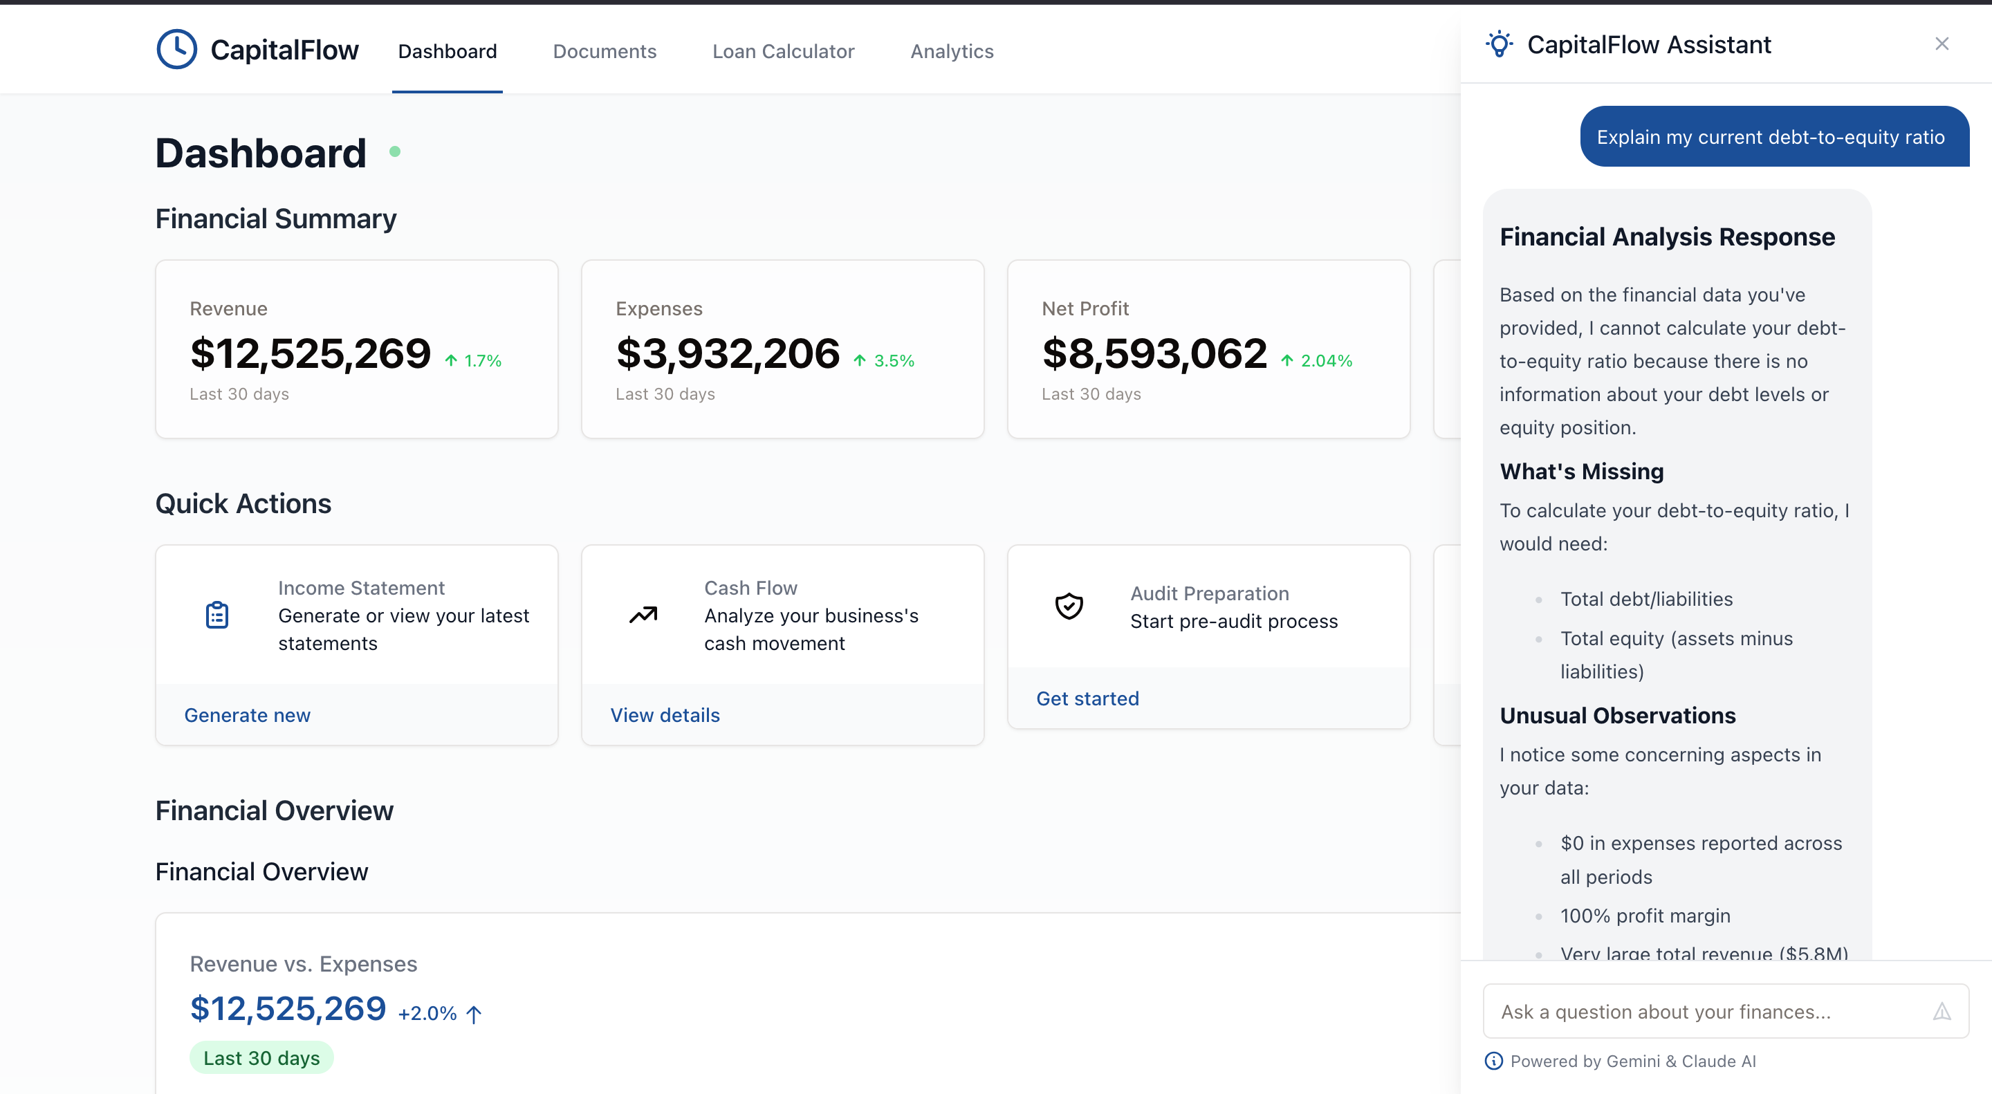The width and height of the screenshot is (1992, 1094).
Task: Click the send message arrow icon
Action: (1942, 1011)
